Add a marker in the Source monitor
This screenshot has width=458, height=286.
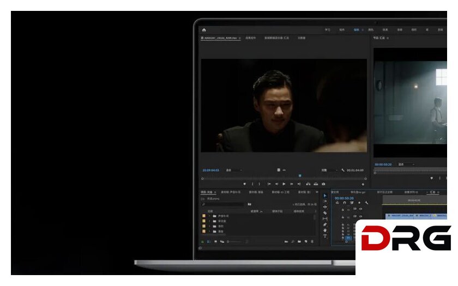(244, 184)
